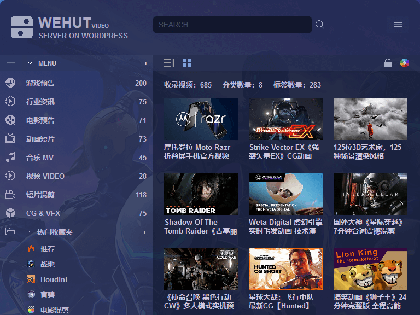Screen dimensions: 420x315
Task: Click title Strike Vector EX《强袭矢量EX》CG动画
Action: (284, 151)
